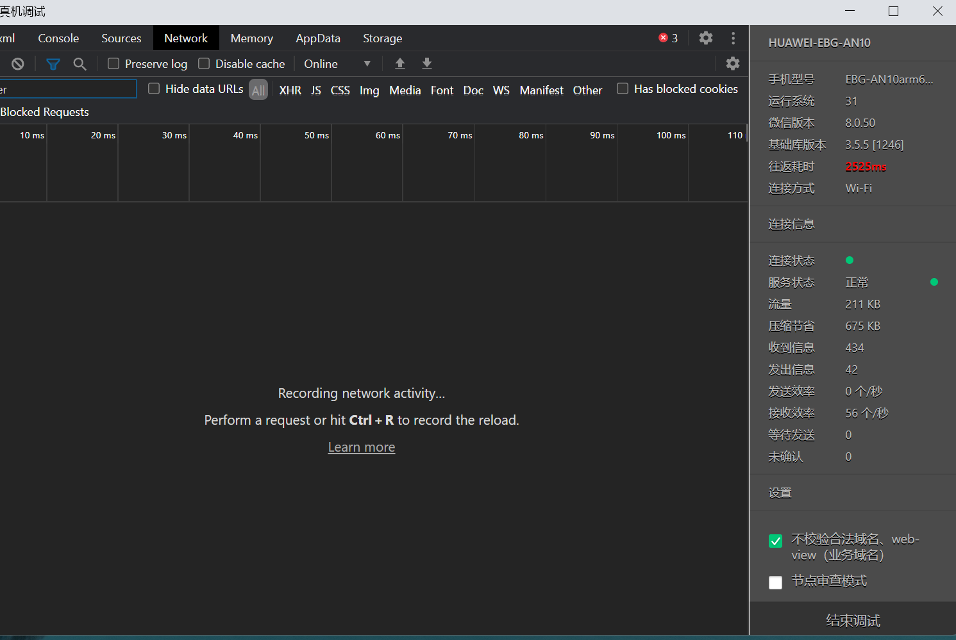Open the three-dot DevTools customize menu

(x=734, y=38)
